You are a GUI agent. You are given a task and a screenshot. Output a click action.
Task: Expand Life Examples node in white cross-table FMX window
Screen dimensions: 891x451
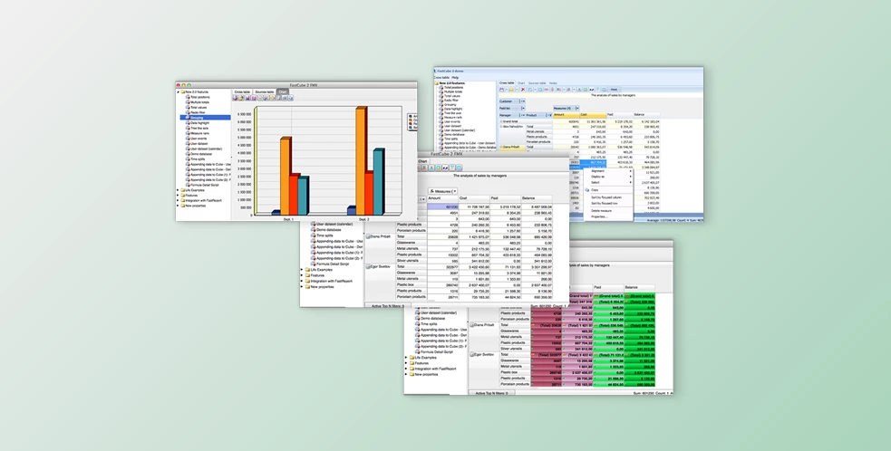tap(302, 270)
